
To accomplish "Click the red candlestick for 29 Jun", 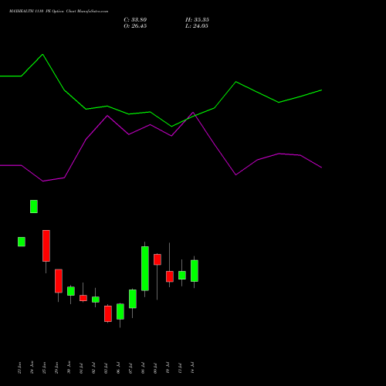I will (x=59, y=281).
